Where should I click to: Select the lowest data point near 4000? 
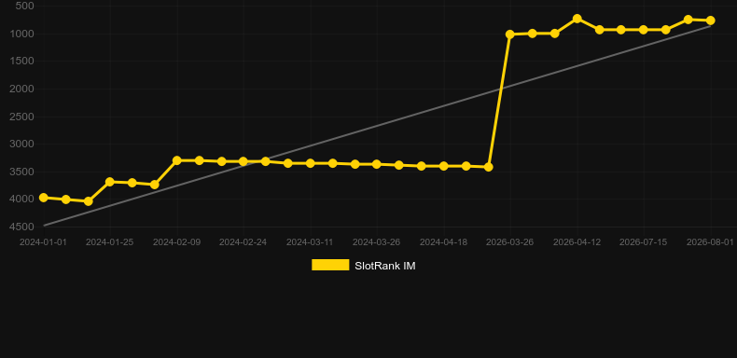pyautogui.click(x=88, y=201)
